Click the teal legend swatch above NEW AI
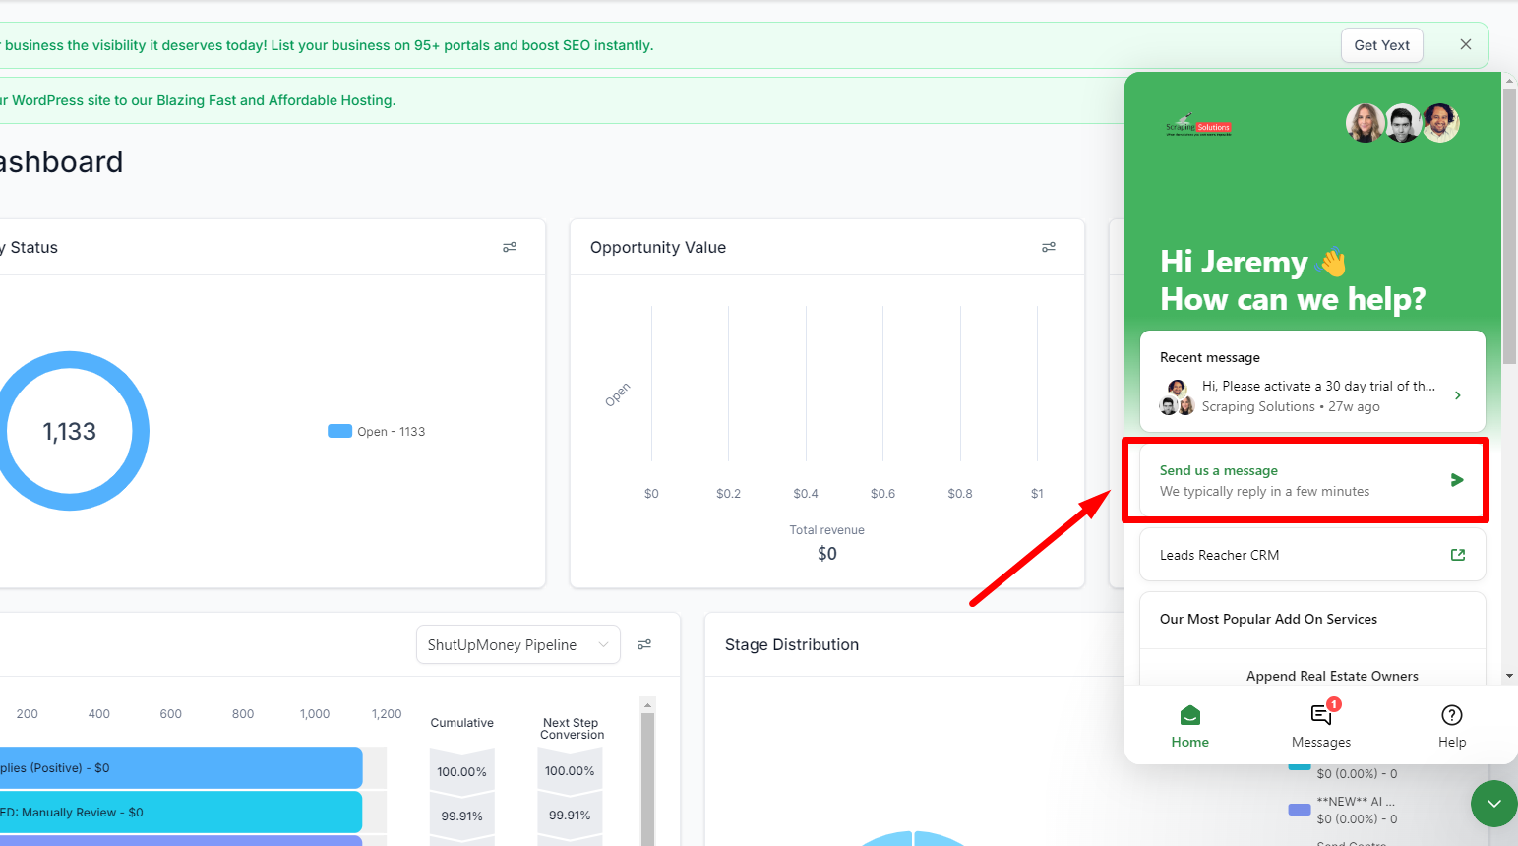1518x846 pixels. (x=1300, y=765)
